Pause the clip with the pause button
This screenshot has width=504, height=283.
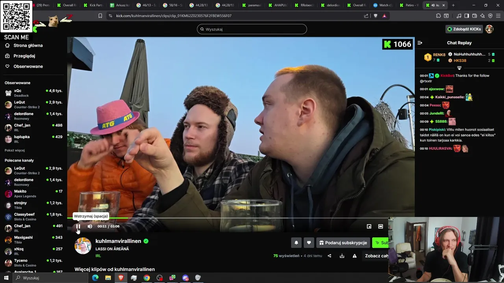pyautogui.click(x=78, y=226)
